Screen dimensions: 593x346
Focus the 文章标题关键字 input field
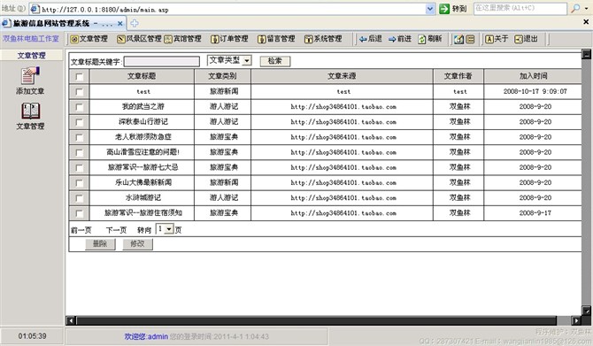click(x=162, y=61)
